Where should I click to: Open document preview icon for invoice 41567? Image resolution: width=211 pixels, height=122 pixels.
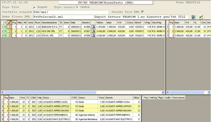click(93, 31)
